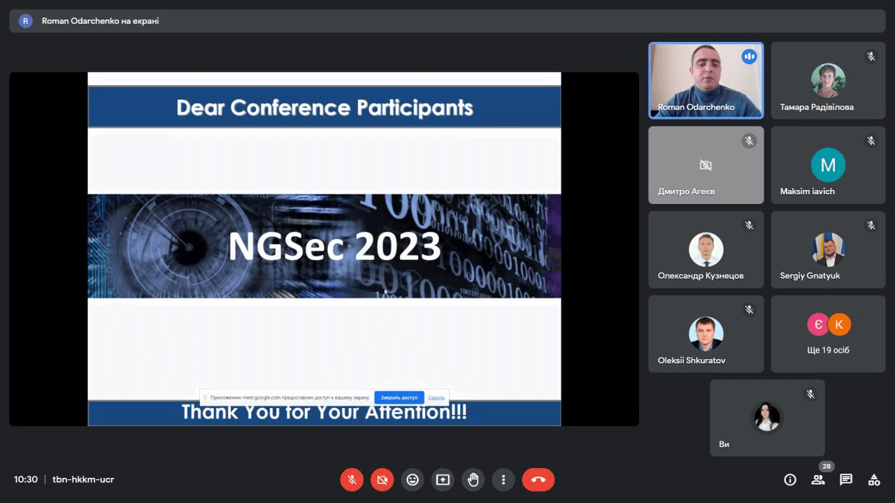Open meeting details info icon
The height and width of the screenshot is (503, 895).
(x=790, y=480)
